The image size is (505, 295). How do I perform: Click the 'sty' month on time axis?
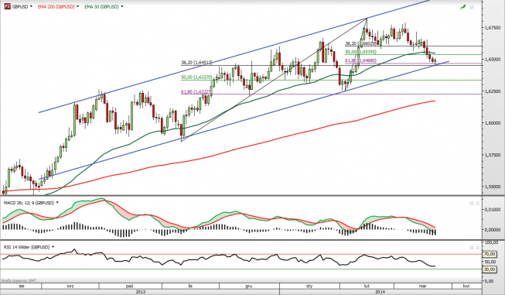pos(309,286)
